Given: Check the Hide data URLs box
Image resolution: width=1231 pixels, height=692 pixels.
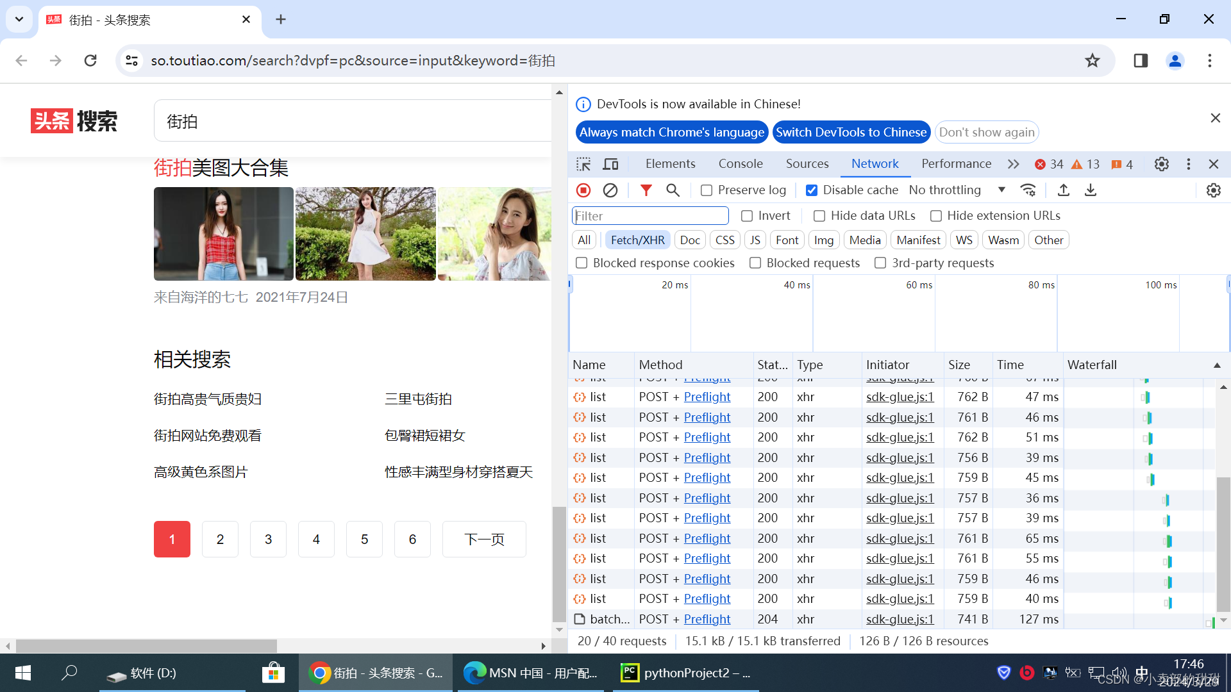Looking at the screenshot, I should click(x=819, y=216).
